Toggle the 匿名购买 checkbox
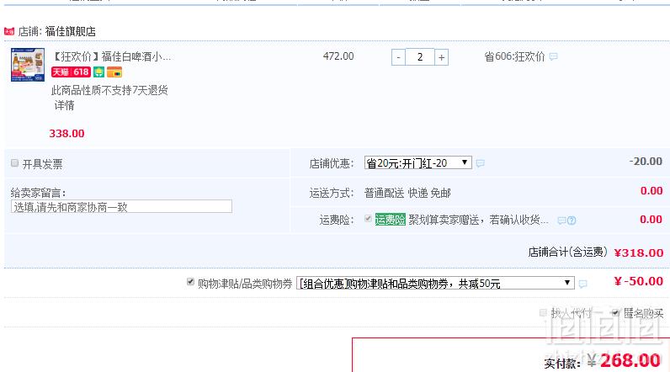This screenshot has height=372, width=670. (x=615, y=312)
